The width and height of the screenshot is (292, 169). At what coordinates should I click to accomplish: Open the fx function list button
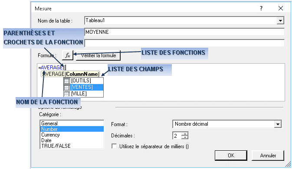[68, 55]
